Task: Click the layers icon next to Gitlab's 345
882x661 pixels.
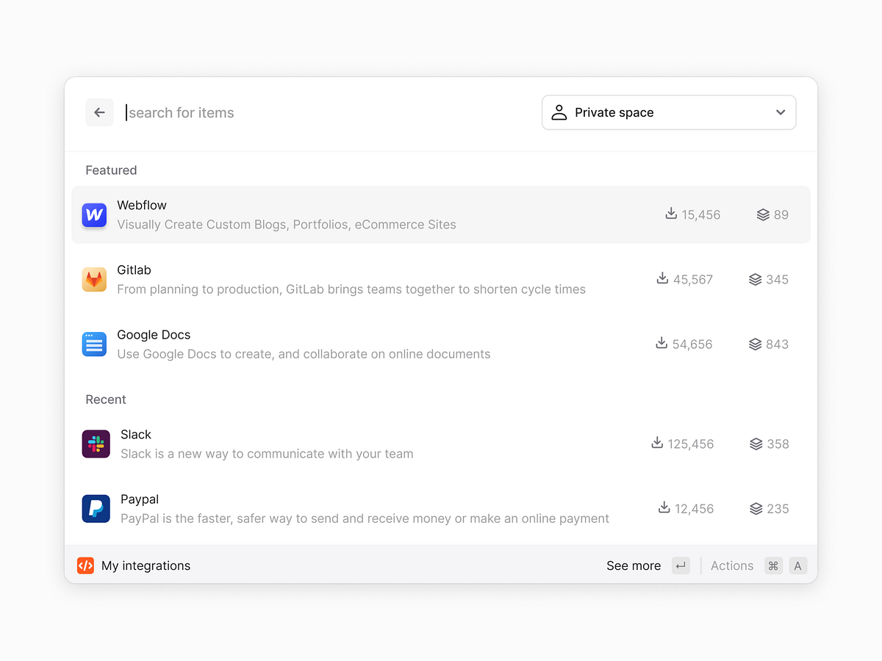Action: click(x=754, y=279)
